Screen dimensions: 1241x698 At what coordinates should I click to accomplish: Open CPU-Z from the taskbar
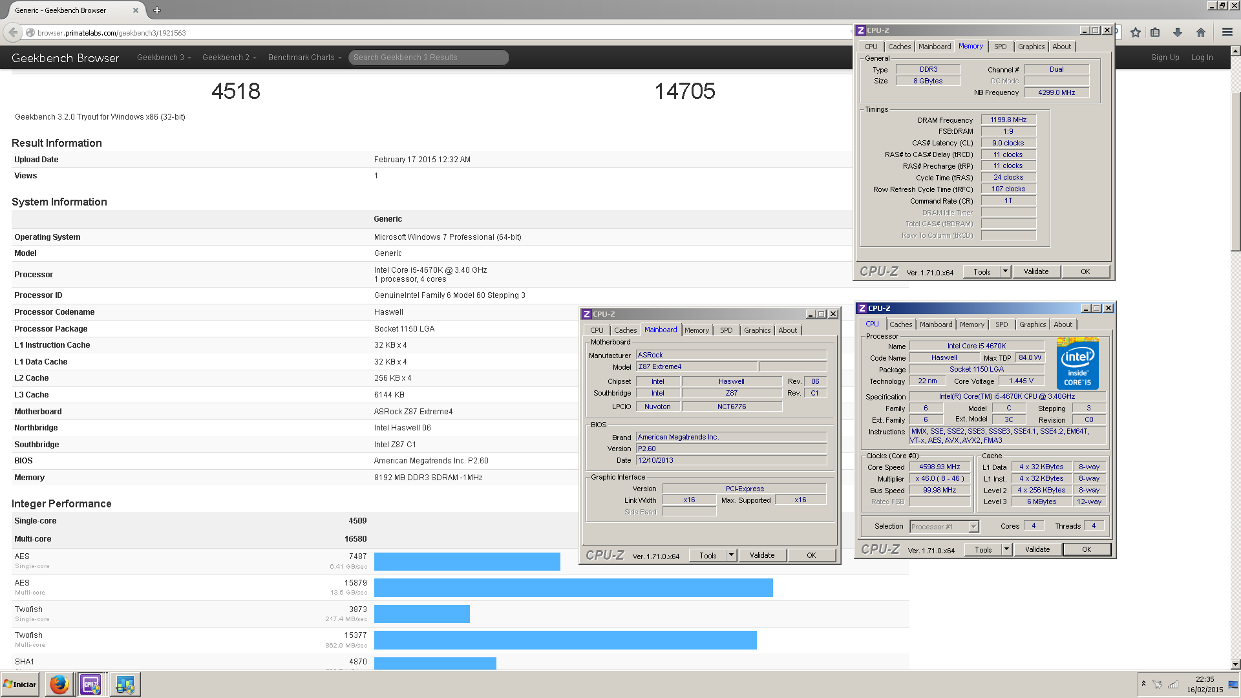90,684
